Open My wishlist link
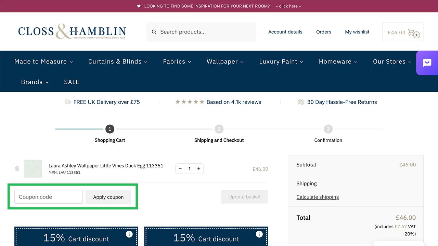 pyautogui.click(x=357, y=32)
